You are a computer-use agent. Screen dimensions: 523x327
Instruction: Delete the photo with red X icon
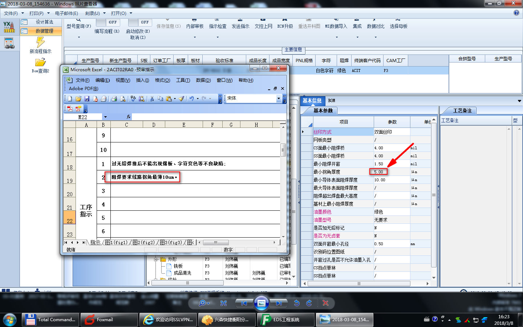point(325,303)
